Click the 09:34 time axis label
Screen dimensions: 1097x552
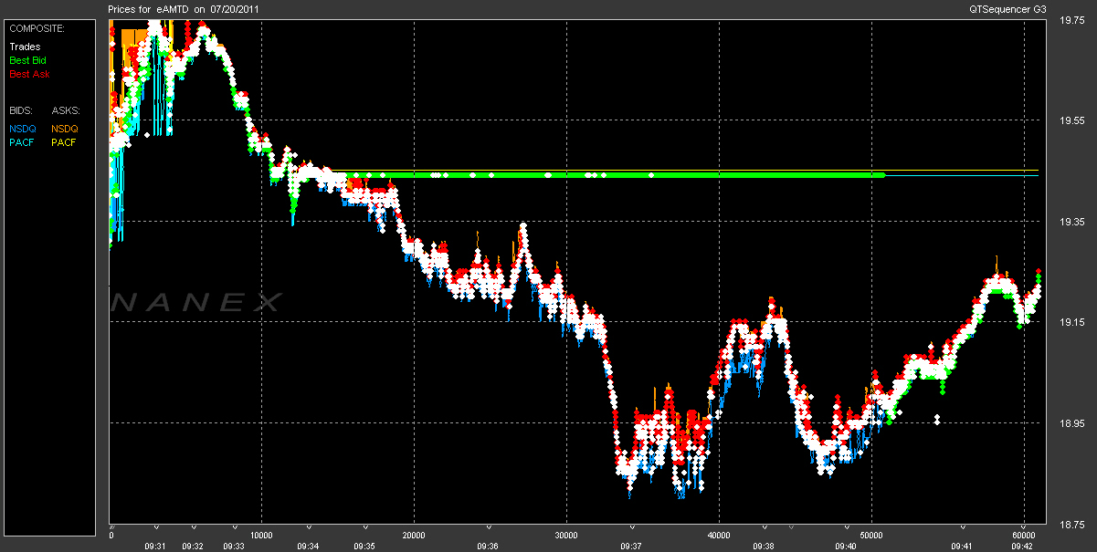pos(308,546)
